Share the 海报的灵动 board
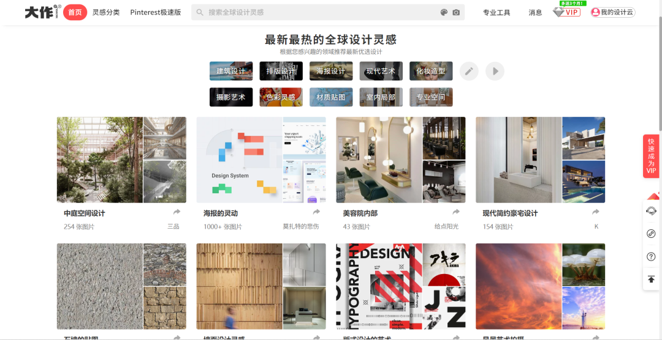The image size is (662, 340). tap(316, 212)
